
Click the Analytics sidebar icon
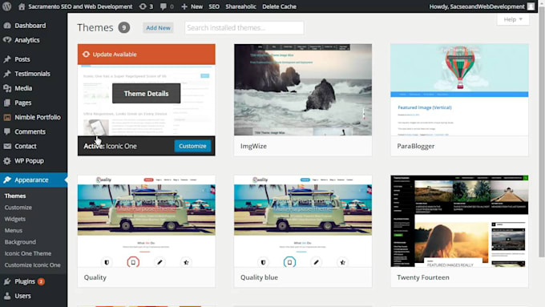(x=7, y=40)
